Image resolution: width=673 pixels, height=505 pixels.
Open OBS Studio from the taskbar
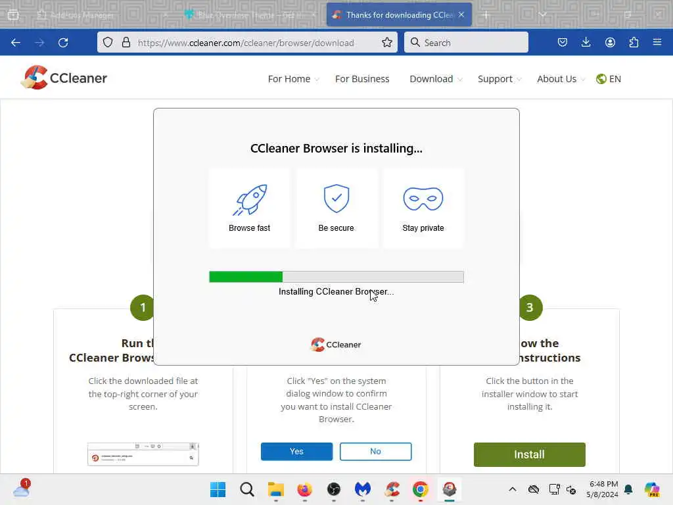(333, 489)
